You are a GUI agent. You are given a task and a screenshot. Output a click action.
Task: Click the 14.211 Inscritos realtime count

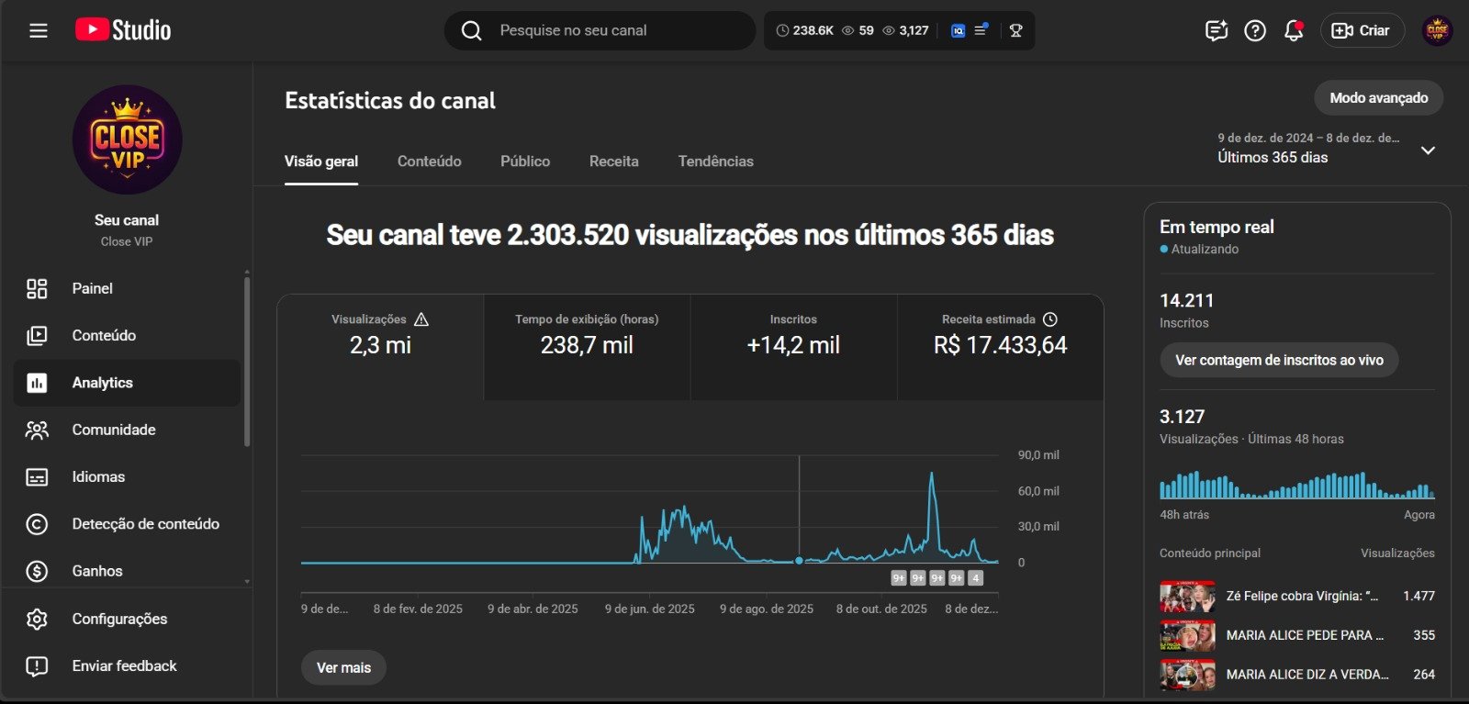click(x=1187, y=301)
